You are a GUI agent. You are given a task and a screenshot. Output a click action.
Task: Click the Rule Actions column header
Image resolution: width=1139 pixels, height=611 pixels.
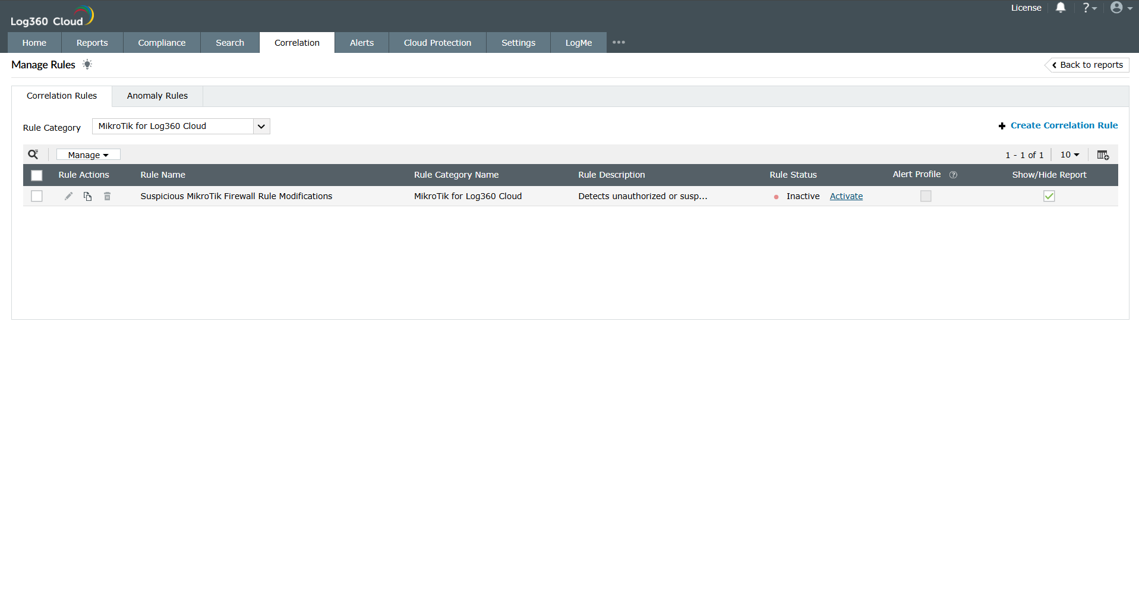[84, 175]
